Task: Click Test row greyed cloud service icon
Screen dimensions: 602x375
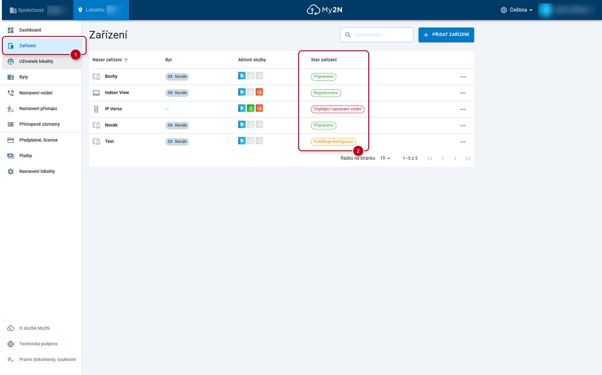Action: coord(259,141)
